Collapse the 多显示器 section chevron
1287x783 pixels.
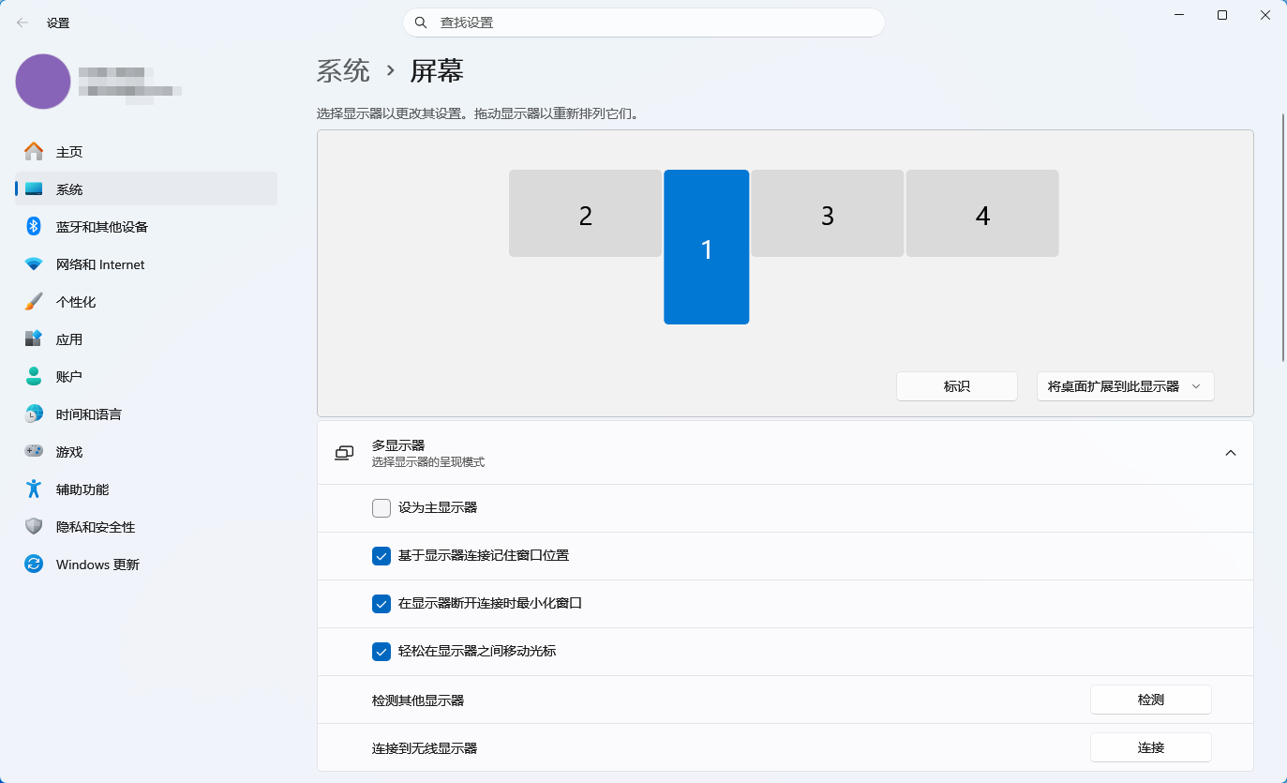coord(1231,453)
